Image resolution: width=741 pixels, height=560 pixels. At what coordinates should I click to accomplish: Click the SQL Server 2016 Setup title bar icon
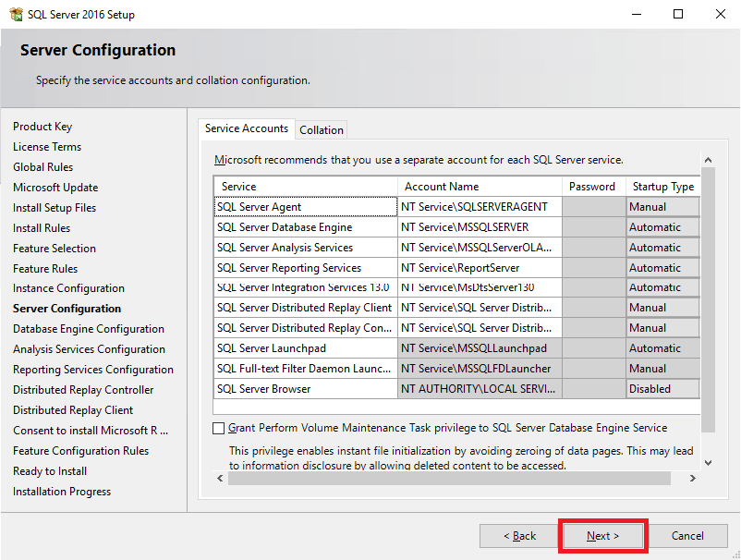click(x=15, y=14)
